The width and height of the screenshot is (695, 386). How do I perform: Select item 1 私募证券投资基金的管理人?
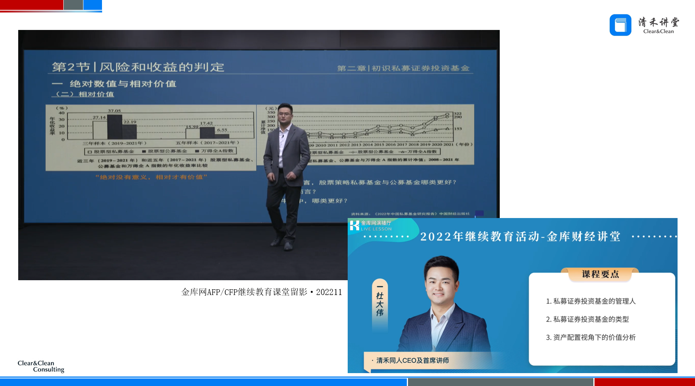590,301
